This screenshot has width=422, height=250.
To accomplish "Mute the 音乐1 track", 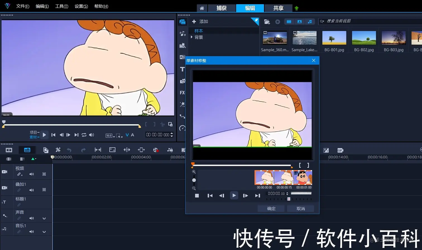I will (32, 232).
